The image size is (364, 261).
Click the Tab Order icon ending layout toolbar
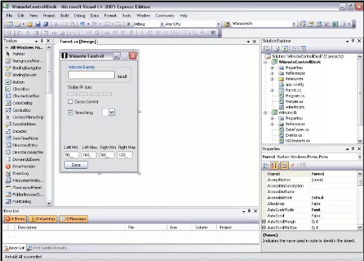213,33
